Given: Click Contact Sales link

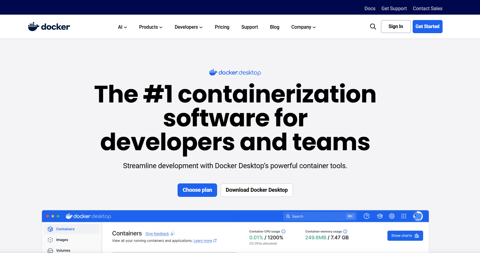Looking at the screenshot, I should 428,8.
